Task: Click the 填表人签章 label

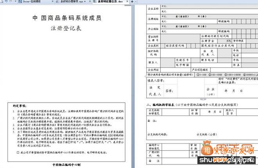Action: tap(156, 81)
